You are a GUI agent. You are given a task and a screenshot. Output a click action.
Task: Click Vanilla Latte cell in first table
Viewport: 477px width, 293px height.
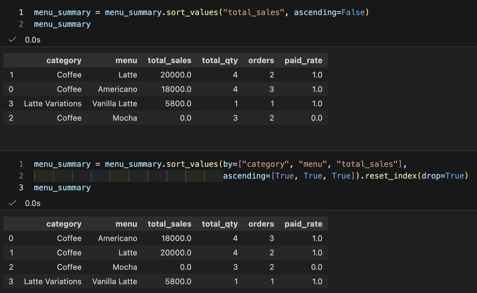coord(115,104)
